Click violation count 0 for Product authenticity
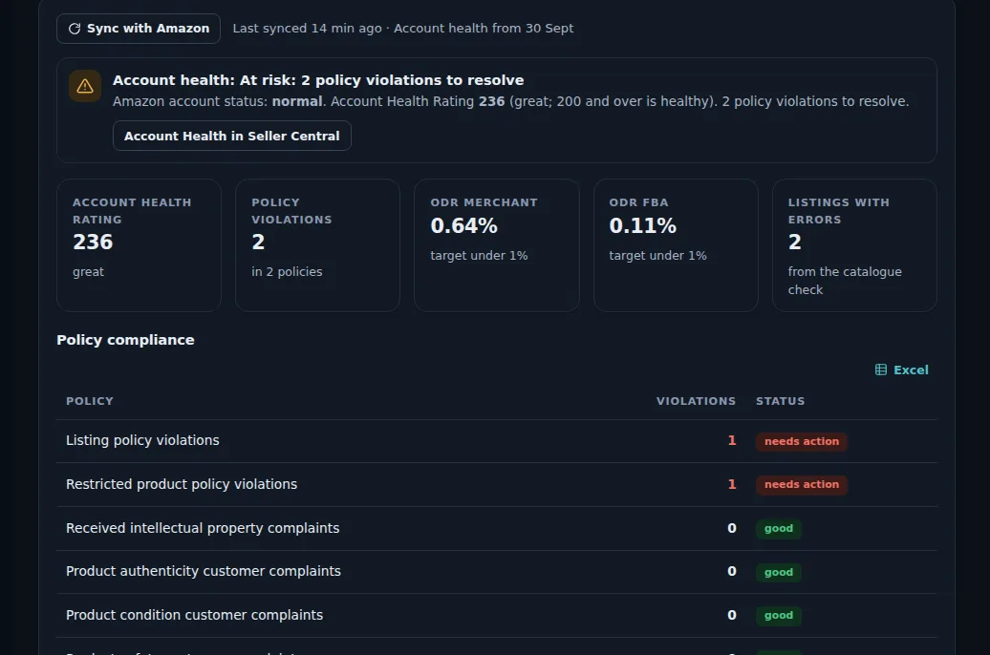 click(732, 571)
